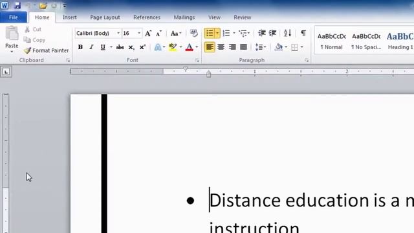Open Line and Paragraph Spacing menu

(x=261, y=47)
